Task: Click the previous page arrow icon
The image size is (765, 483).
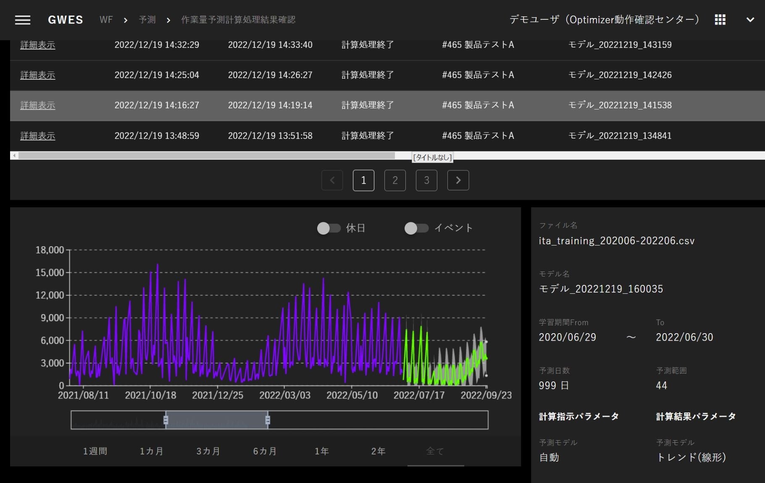Action: 332,180
